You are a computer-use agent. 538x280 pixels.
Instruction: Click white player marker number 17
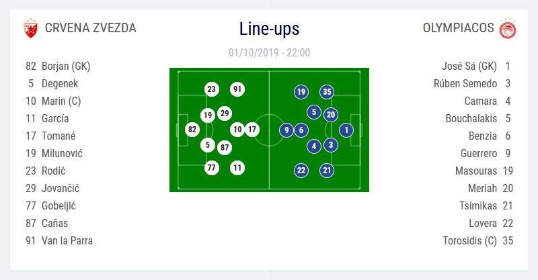(x=252, y=130)
